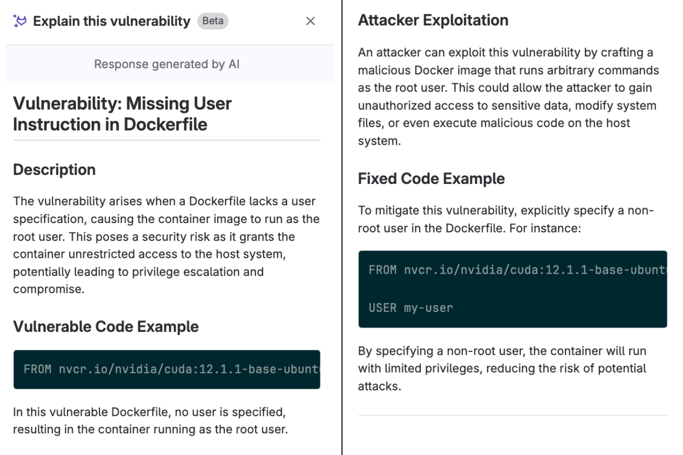Click the 'USER my-user' code line

click(x=411, y=308)
